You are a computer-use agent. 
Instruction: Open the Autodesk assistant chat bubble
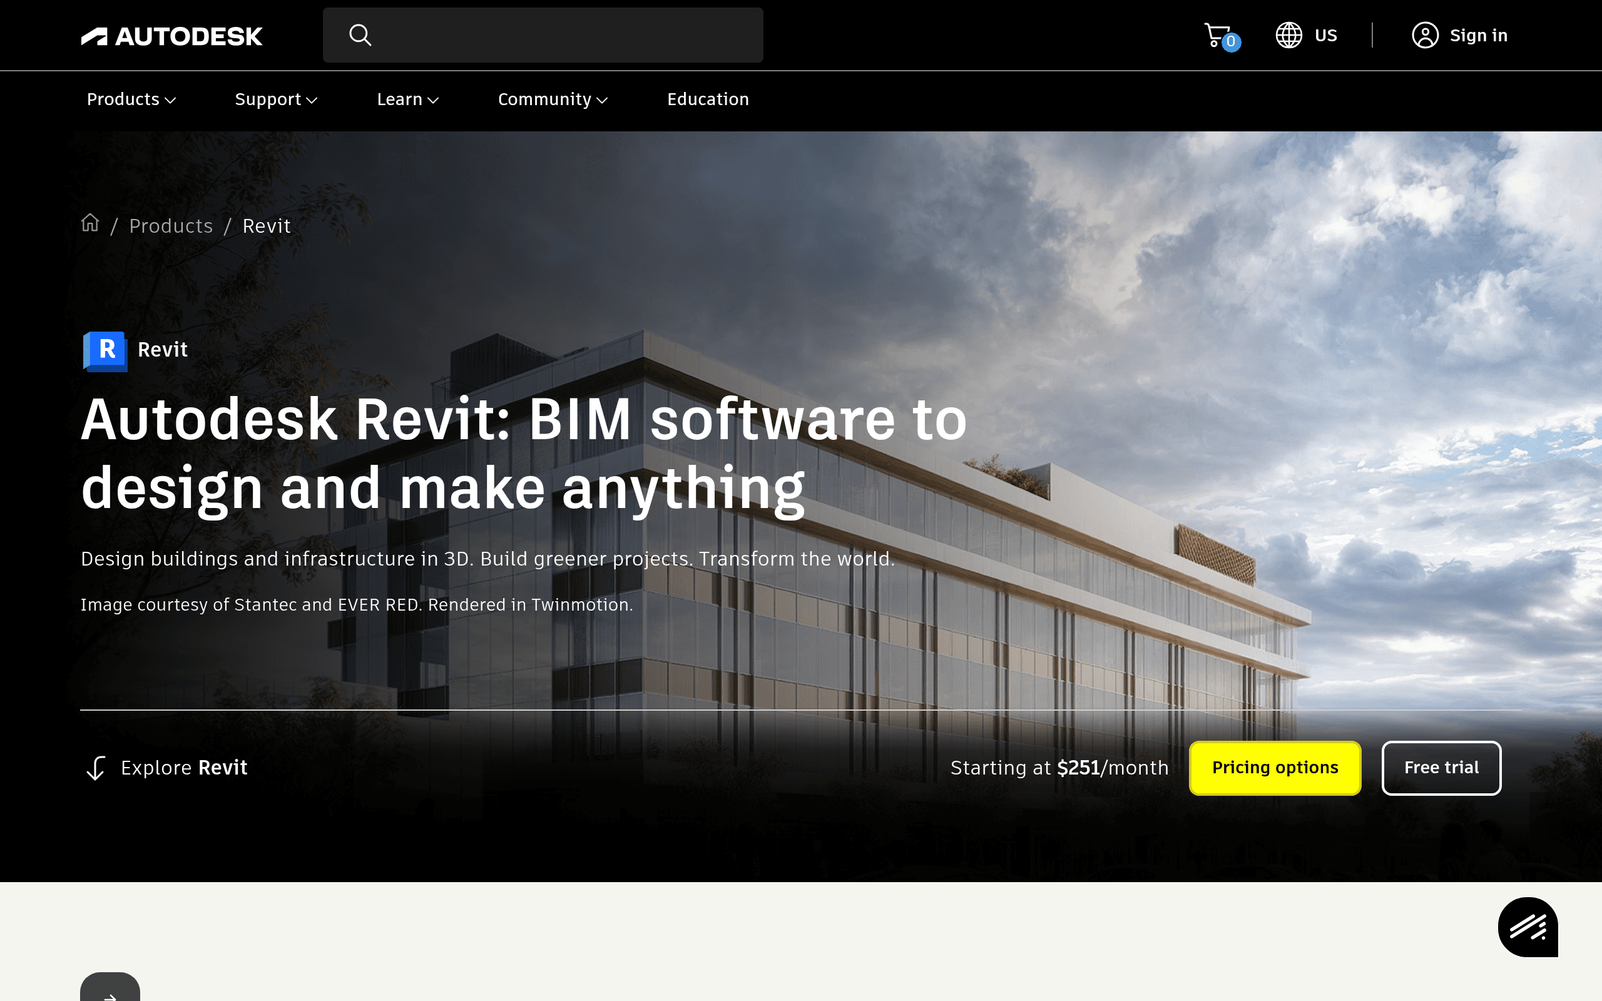pos(1528,927)
